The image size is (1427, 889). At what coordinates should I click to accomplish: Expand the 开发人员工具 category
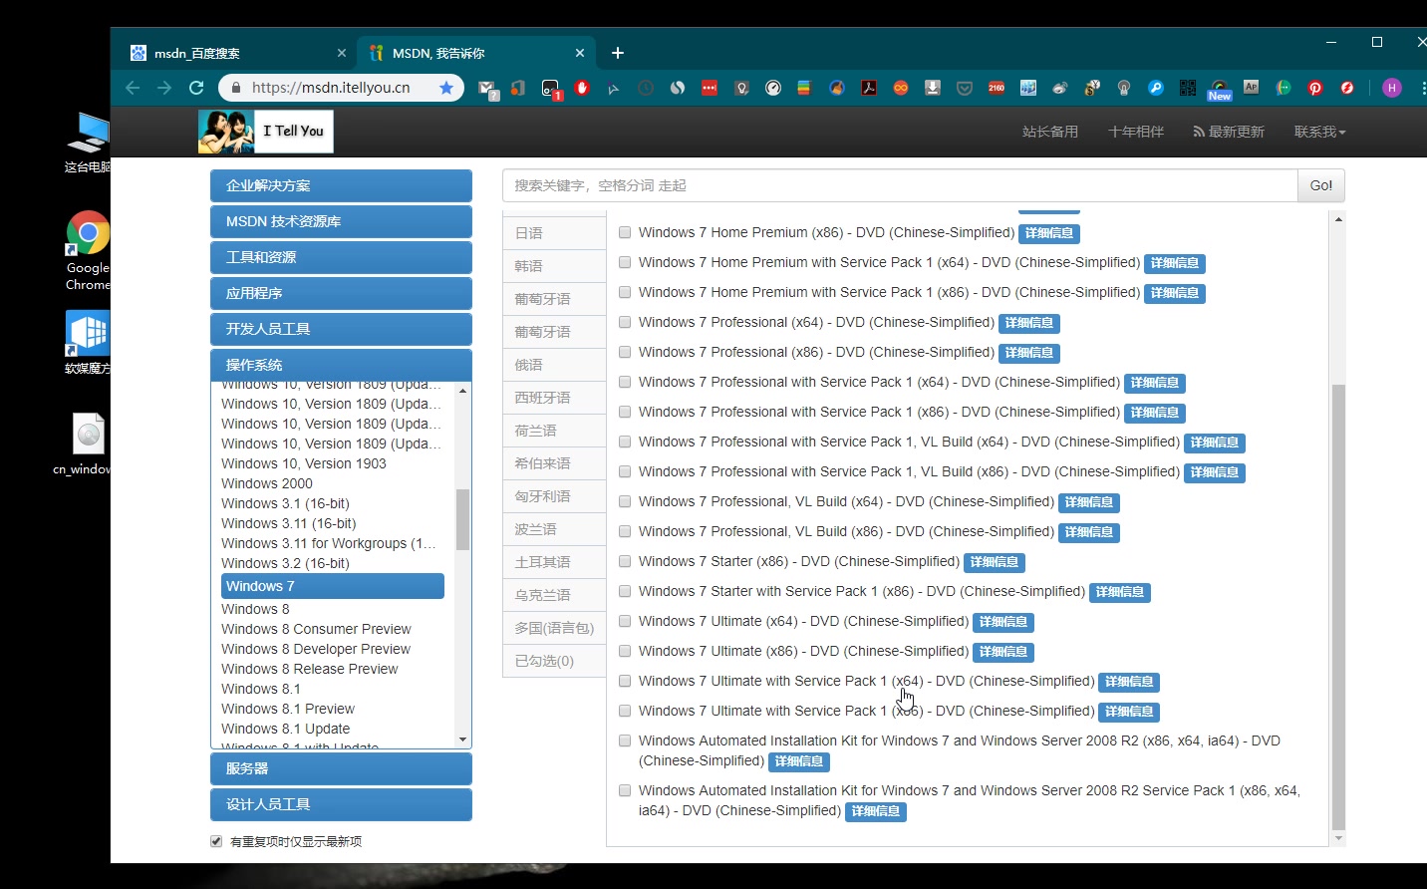pos(341,329)
